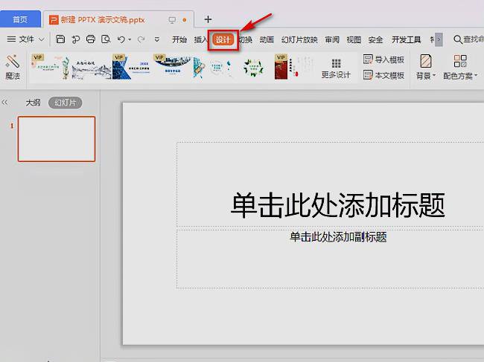The height and width of the screenshot is (362, 484).
Task: Click the save icon
Action: click(x=60, y=39)
